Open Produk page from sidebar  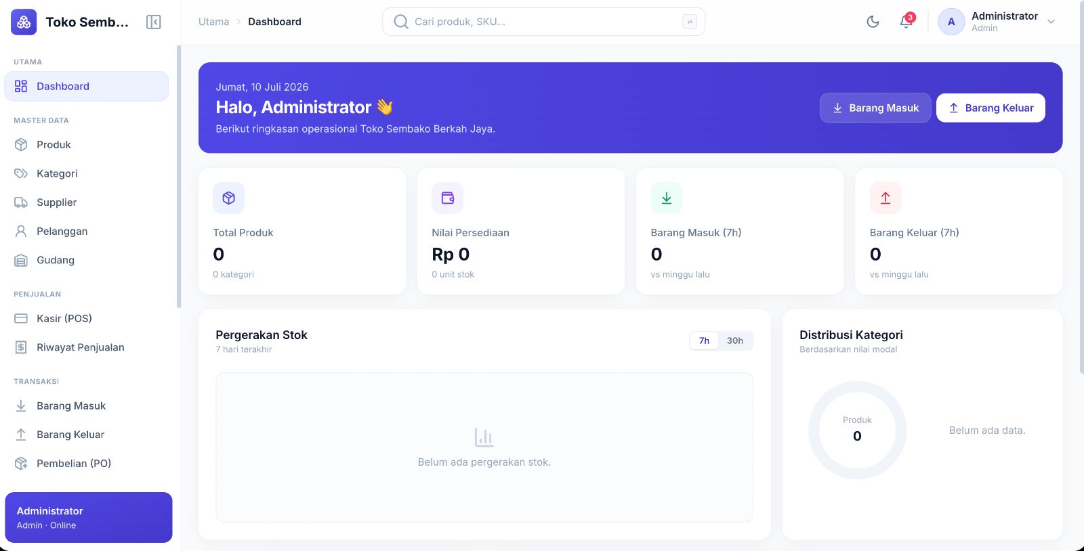click(x=86, y=144)
